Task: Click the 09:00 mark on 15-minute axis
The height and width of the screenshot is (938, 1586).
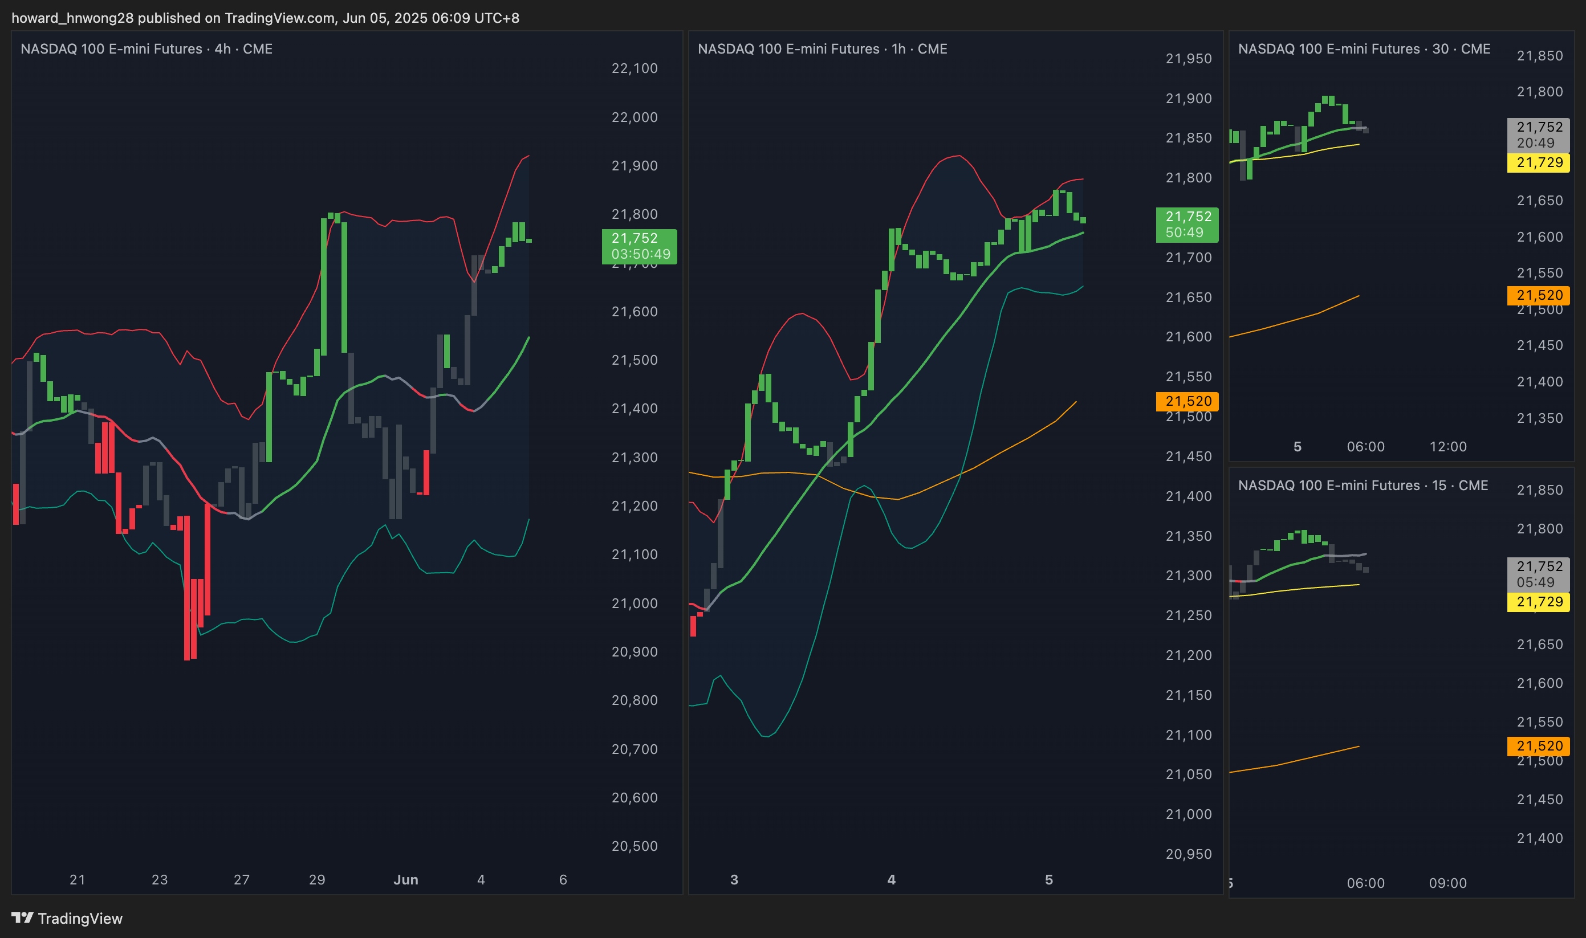Action: tap(1447, 883)
